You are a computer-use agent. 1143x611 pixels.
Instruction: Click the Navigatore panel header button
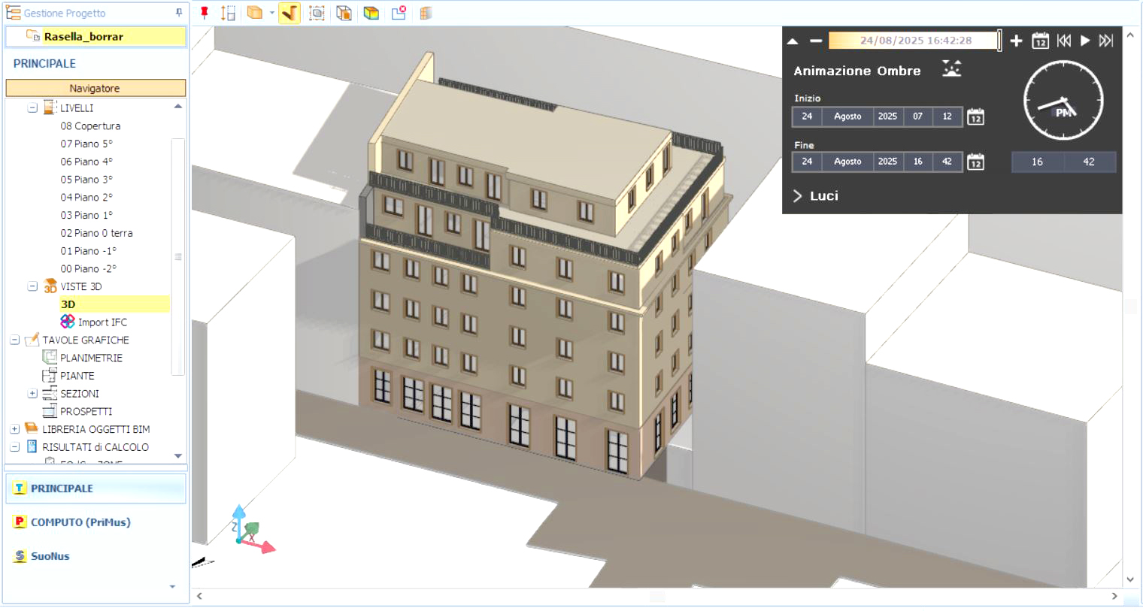pos(96,88)
